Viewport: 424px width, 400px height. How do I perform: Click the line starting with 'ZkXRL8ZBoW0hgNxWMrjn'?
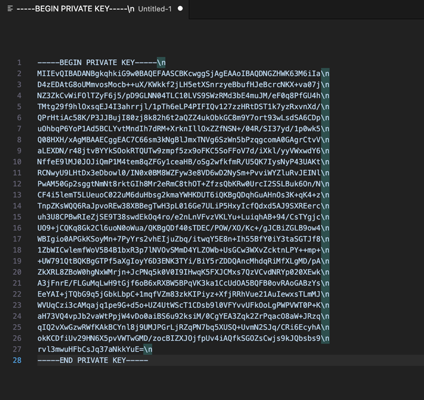click(183, 272)
